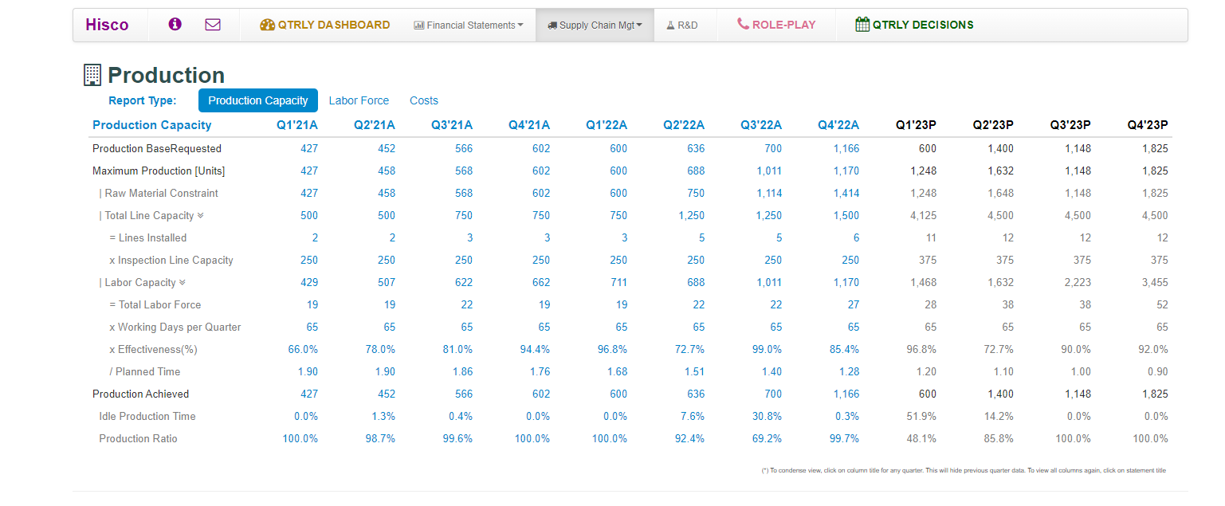Open Financial Statements dropdown menu

pos(469,25)
